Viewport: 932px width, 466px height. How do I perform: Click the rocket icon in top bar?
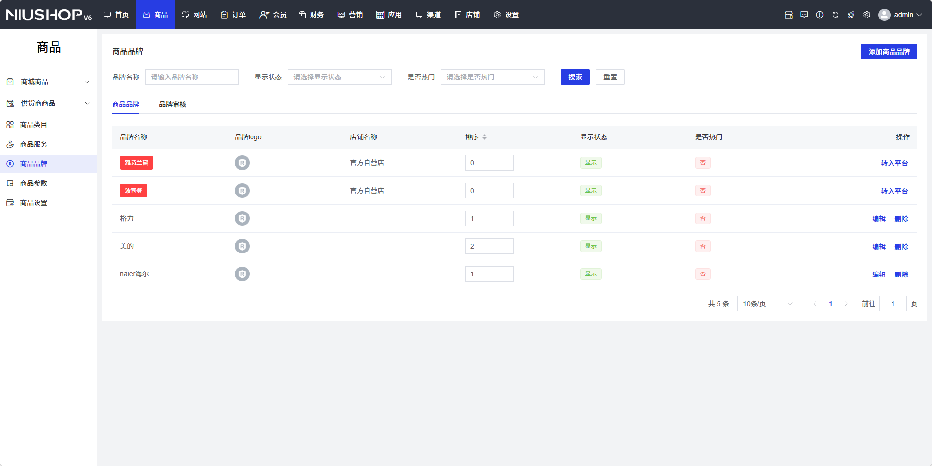pyautogui.click(x=851, y=15)
